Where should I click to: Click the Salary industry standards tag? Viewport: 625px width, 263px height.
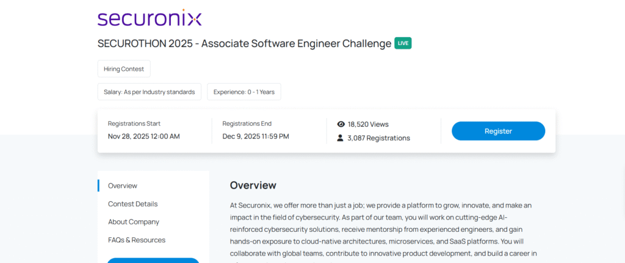point(150,92)
